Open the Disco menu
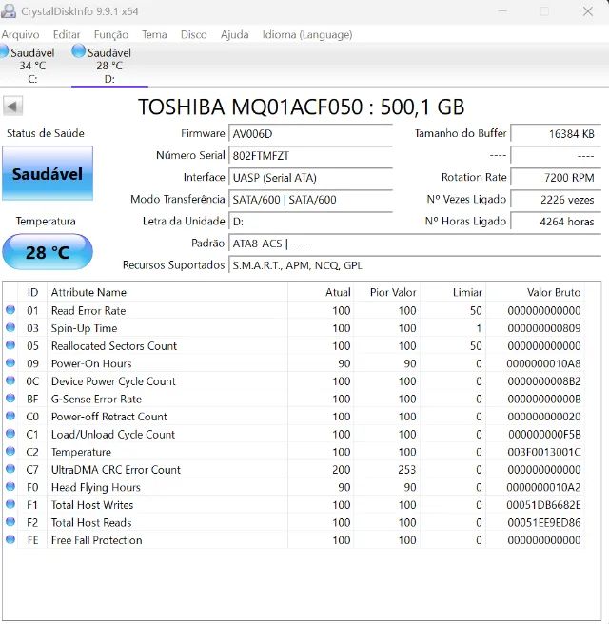 pos(194,34)
